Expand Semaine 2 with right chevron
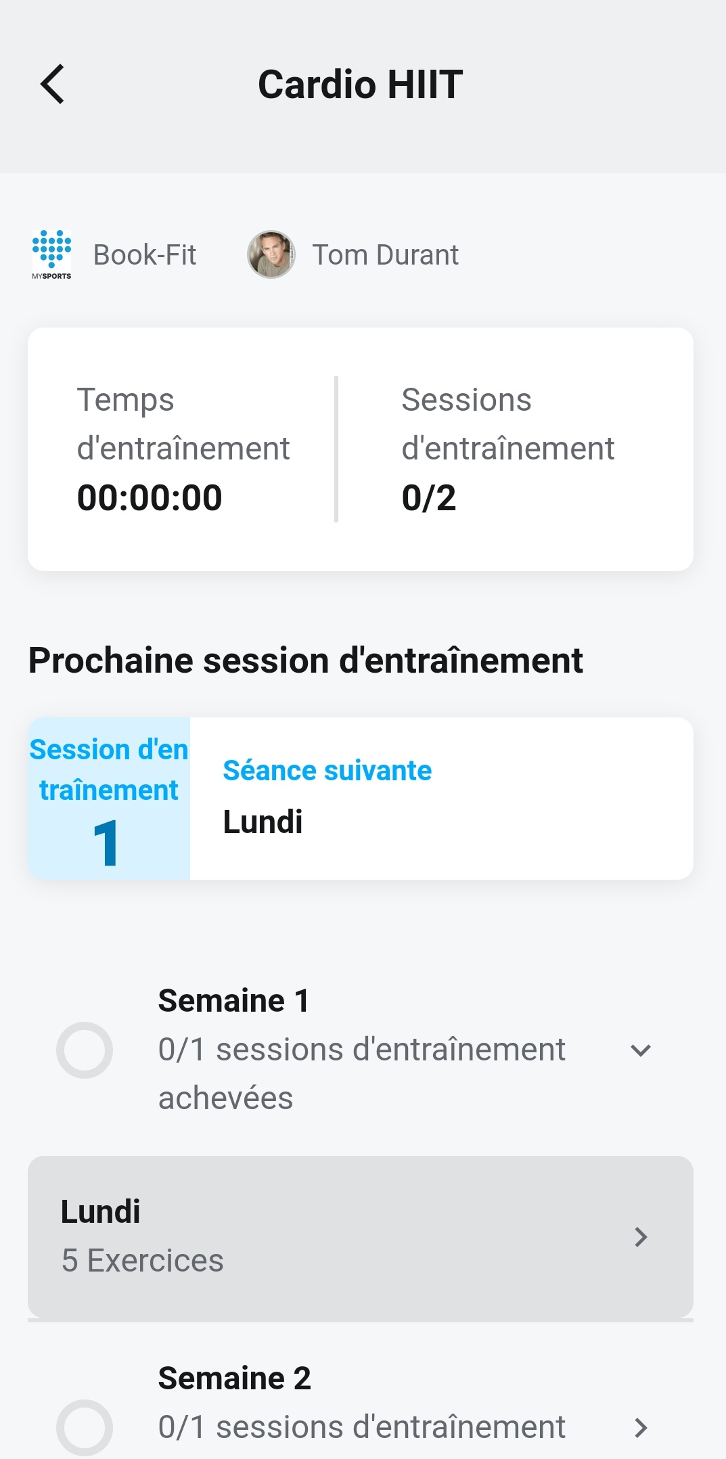Image resolution: width=726 pixels, height=1459 pixels. click(640, 1427)
